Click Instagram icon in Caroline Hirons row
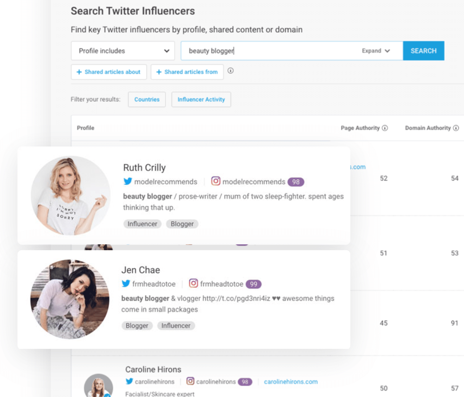 (190, 381)
